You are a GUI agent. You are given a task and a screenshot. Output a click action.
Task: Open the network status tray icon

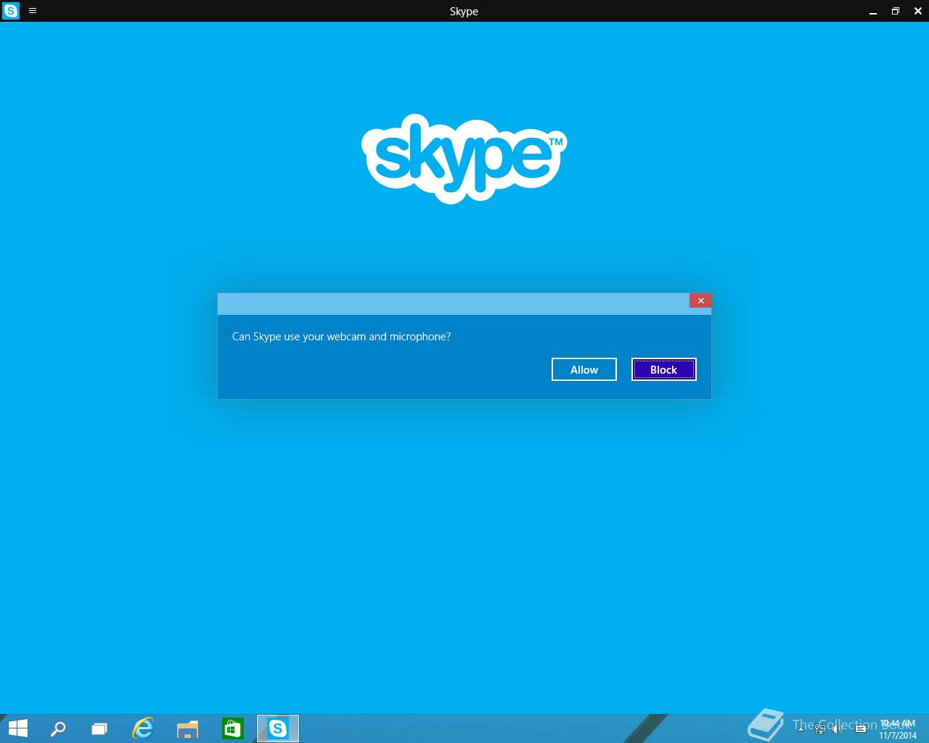[x=820, y=728]
